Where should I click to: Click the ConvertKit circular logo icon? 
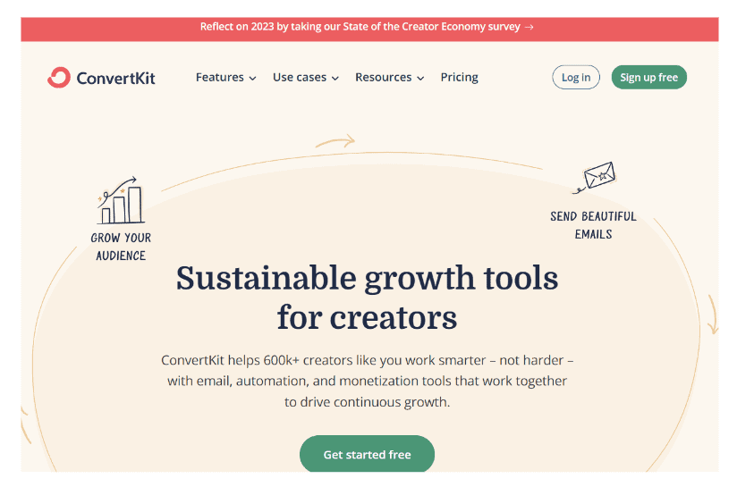tap(59, 78)
